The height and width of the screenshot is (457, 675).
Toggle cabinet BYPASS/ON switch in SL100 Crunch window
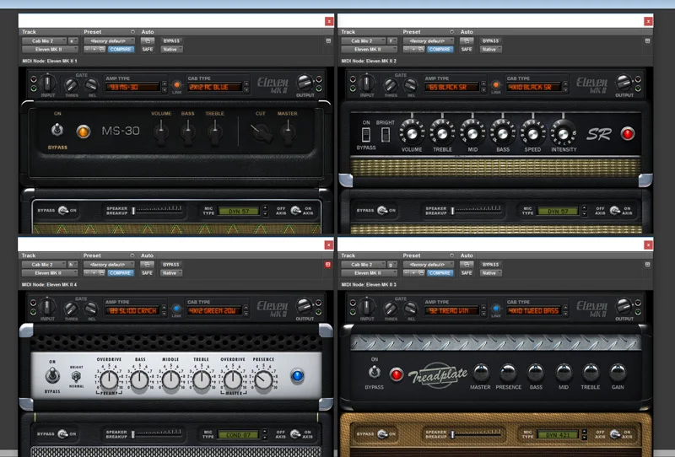coord(62,433)
